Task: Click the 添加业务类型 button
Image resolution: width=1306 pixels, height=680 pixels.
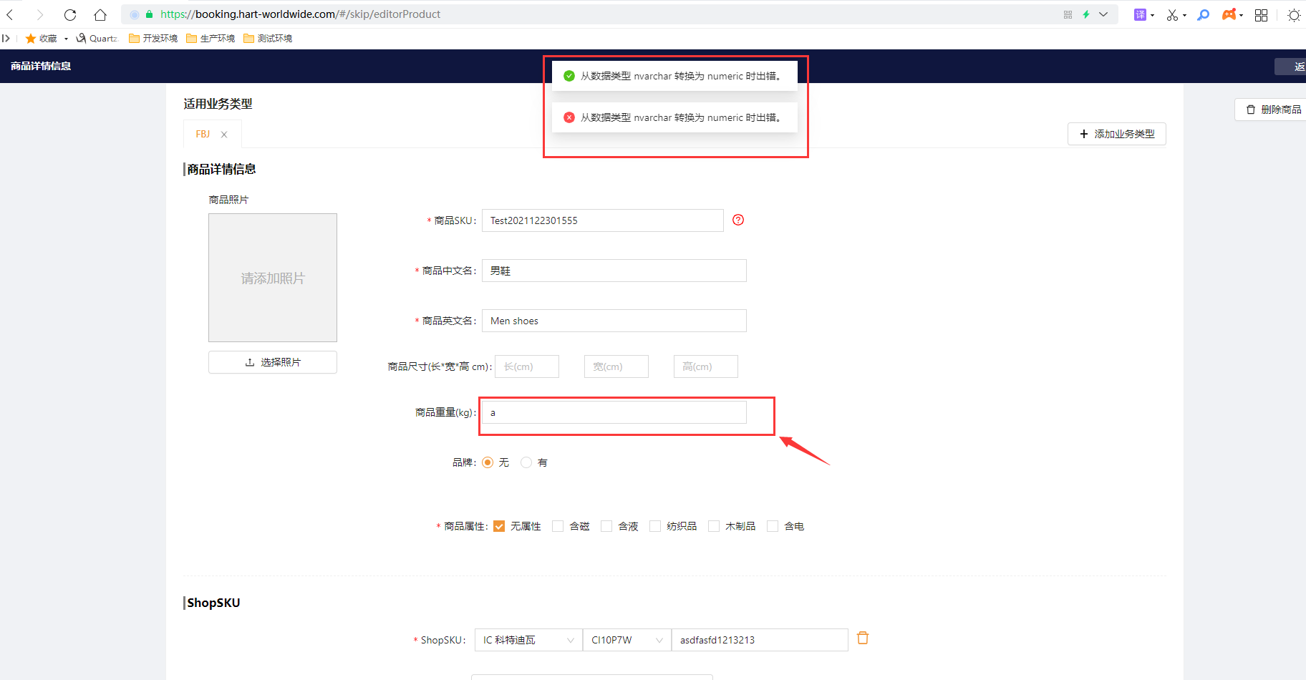Action: pyautogui.click(x=1116, y=134)
